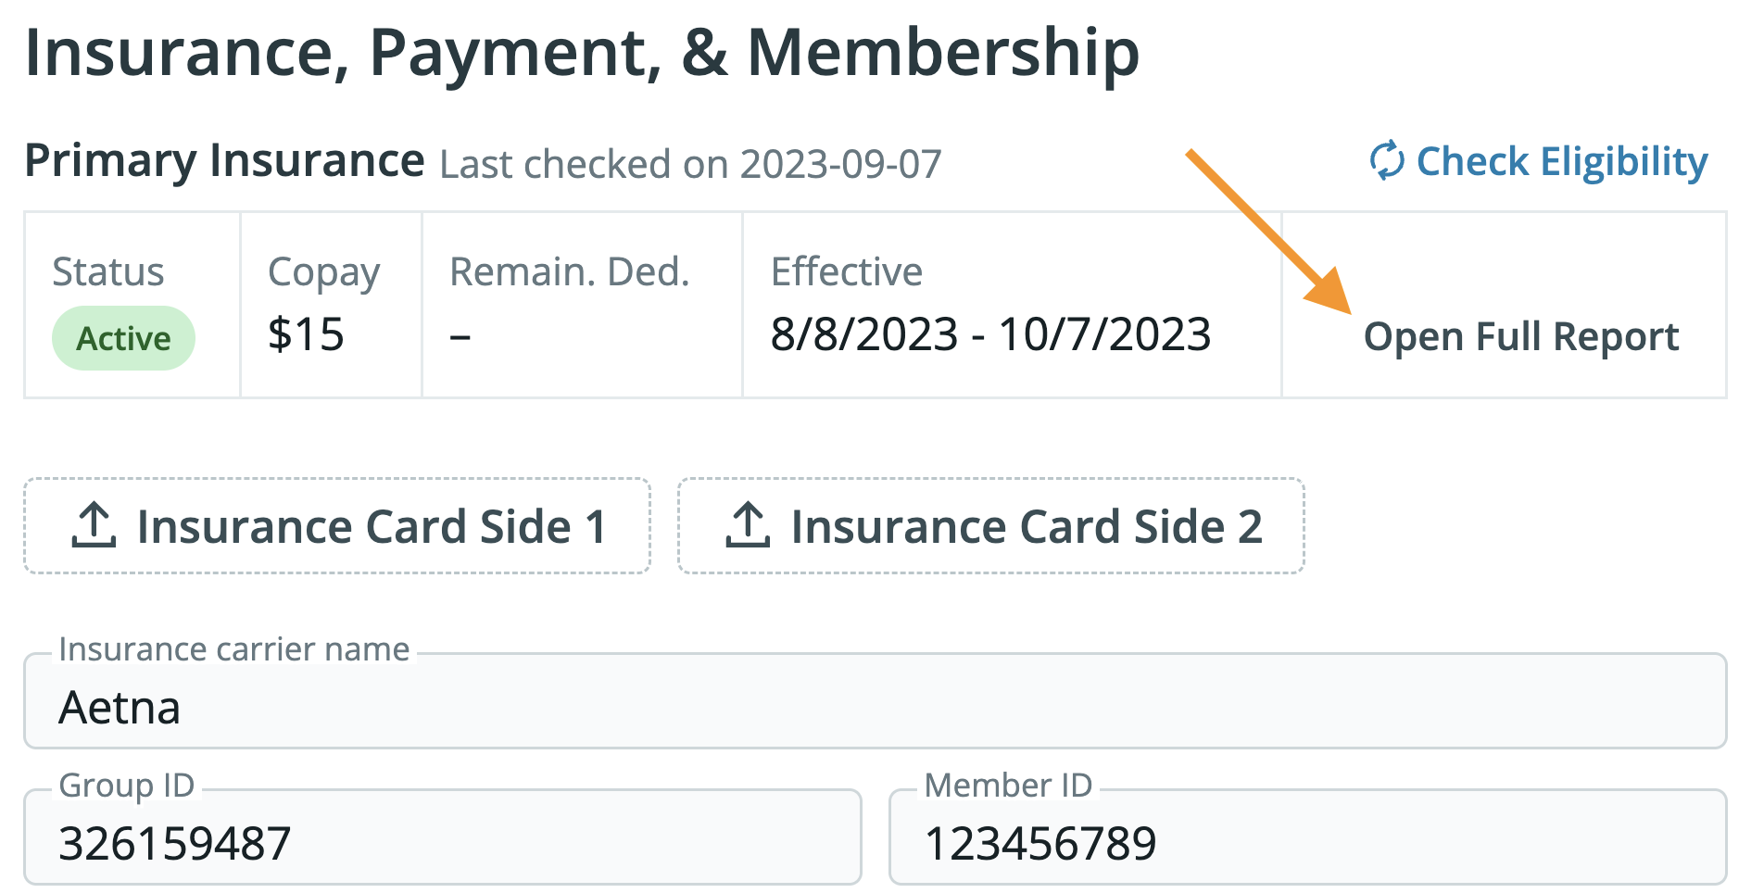Screen dimensions: 1764x893
Task: Focus the Group ID input field
Action: click(x=443, y=842)
